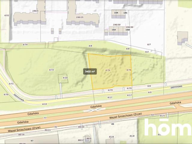Select parcel 47 at bottom left
This screenshot has height=144, width=192.
(x=31, y=140)
